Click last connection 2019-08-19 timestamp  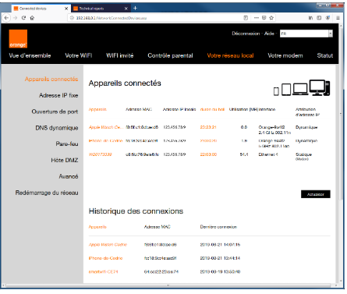tap(220, 271)
